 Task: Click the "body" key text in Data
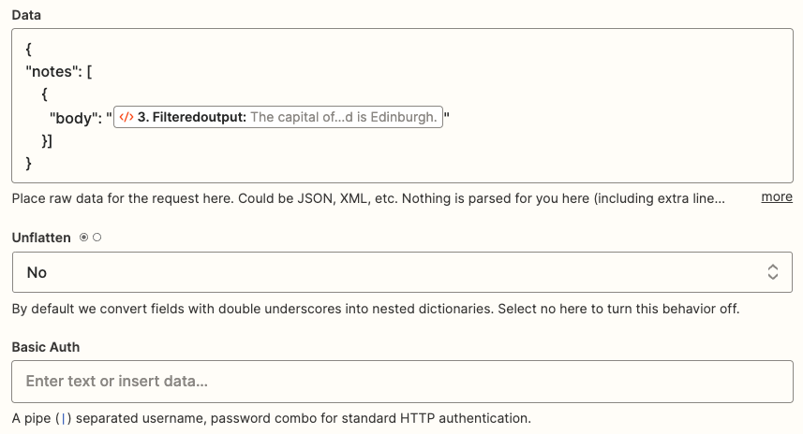click(74, 118)
